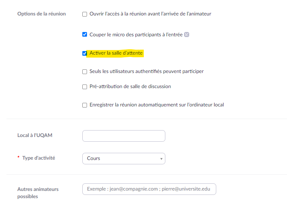Click the Local à l'UQAM text field

click(124, 136)
